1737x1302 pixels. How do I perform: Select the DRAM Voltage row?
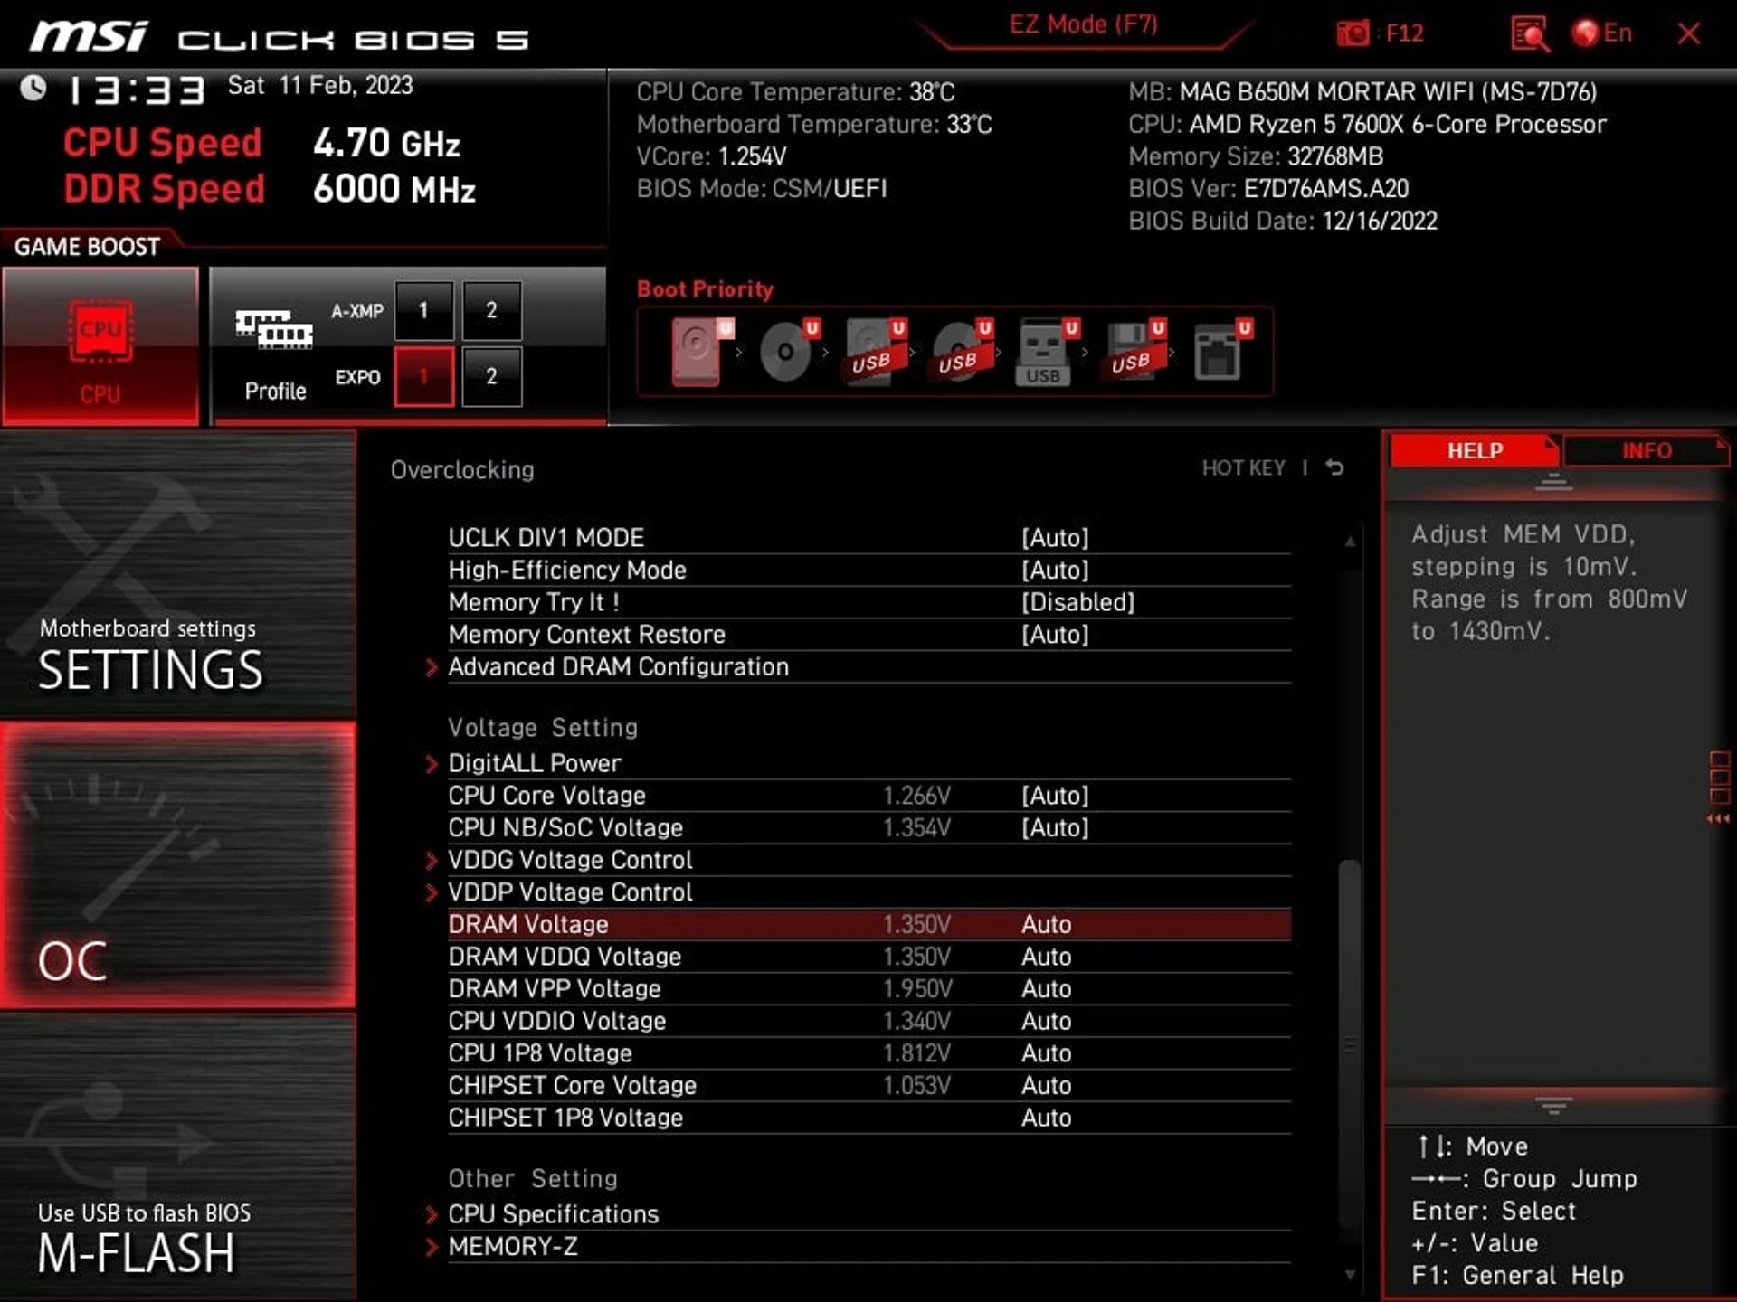(869, 925)
